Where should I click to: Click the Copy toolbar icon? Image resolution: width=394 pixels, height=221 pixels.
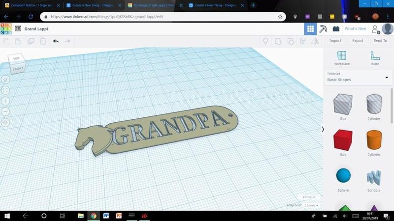(x=6, y=41)
